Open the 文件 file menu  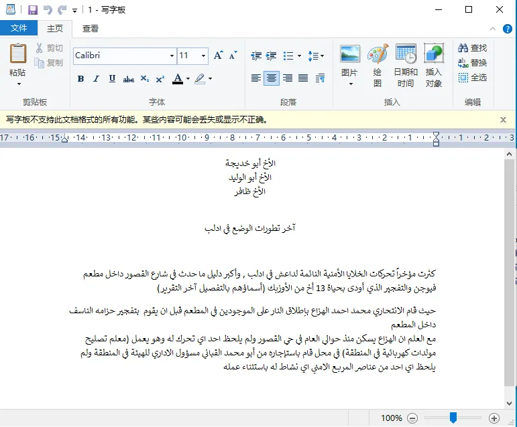coord(19,28)
